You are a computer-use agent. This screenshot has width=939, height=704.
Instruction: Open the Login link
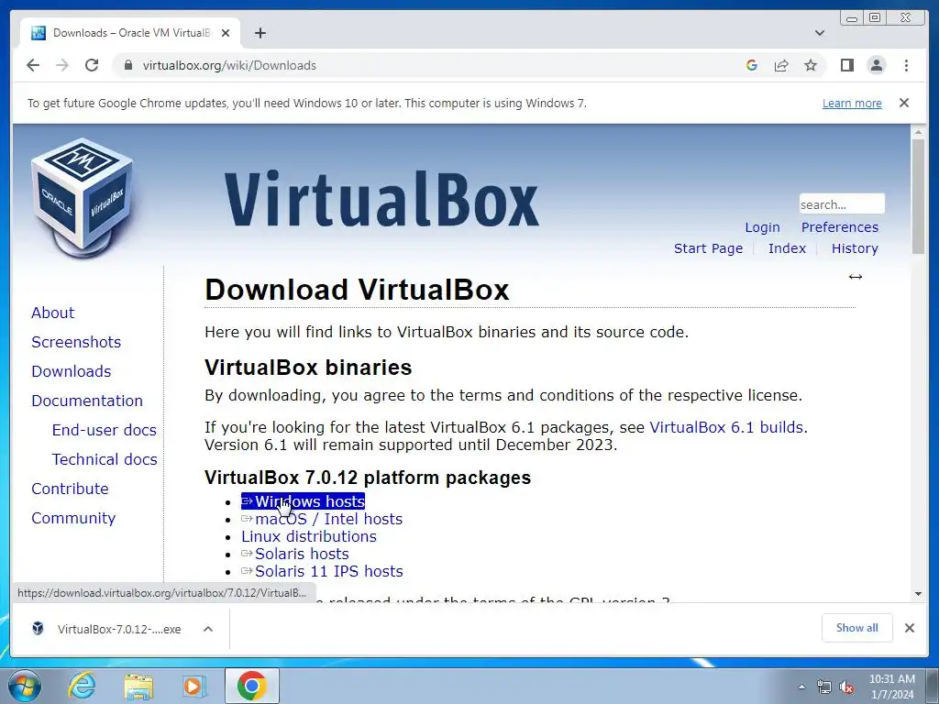(x=762, y=227)
